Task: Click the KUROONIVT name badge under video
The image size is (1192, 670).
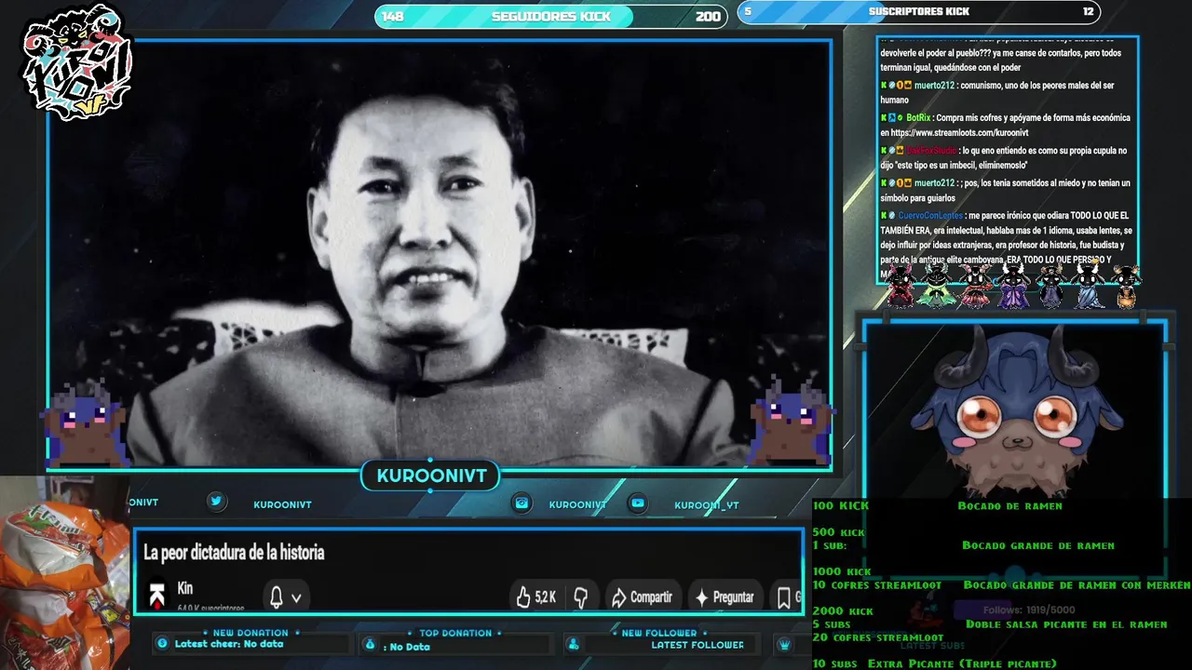Action: [431, 476]
